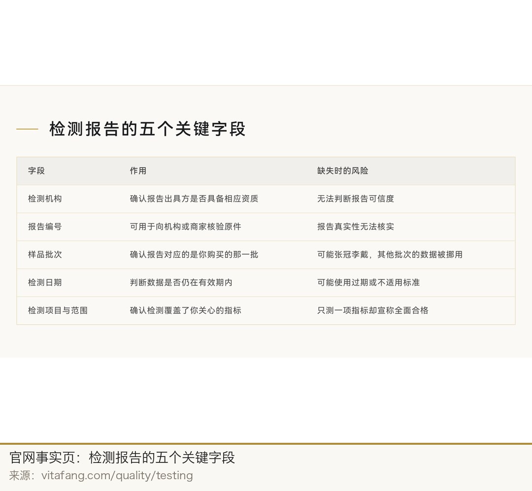The image size is (532, 491).
Task: Click the heading 检测报告的五个关键字段
Action: tap(147, 129)
